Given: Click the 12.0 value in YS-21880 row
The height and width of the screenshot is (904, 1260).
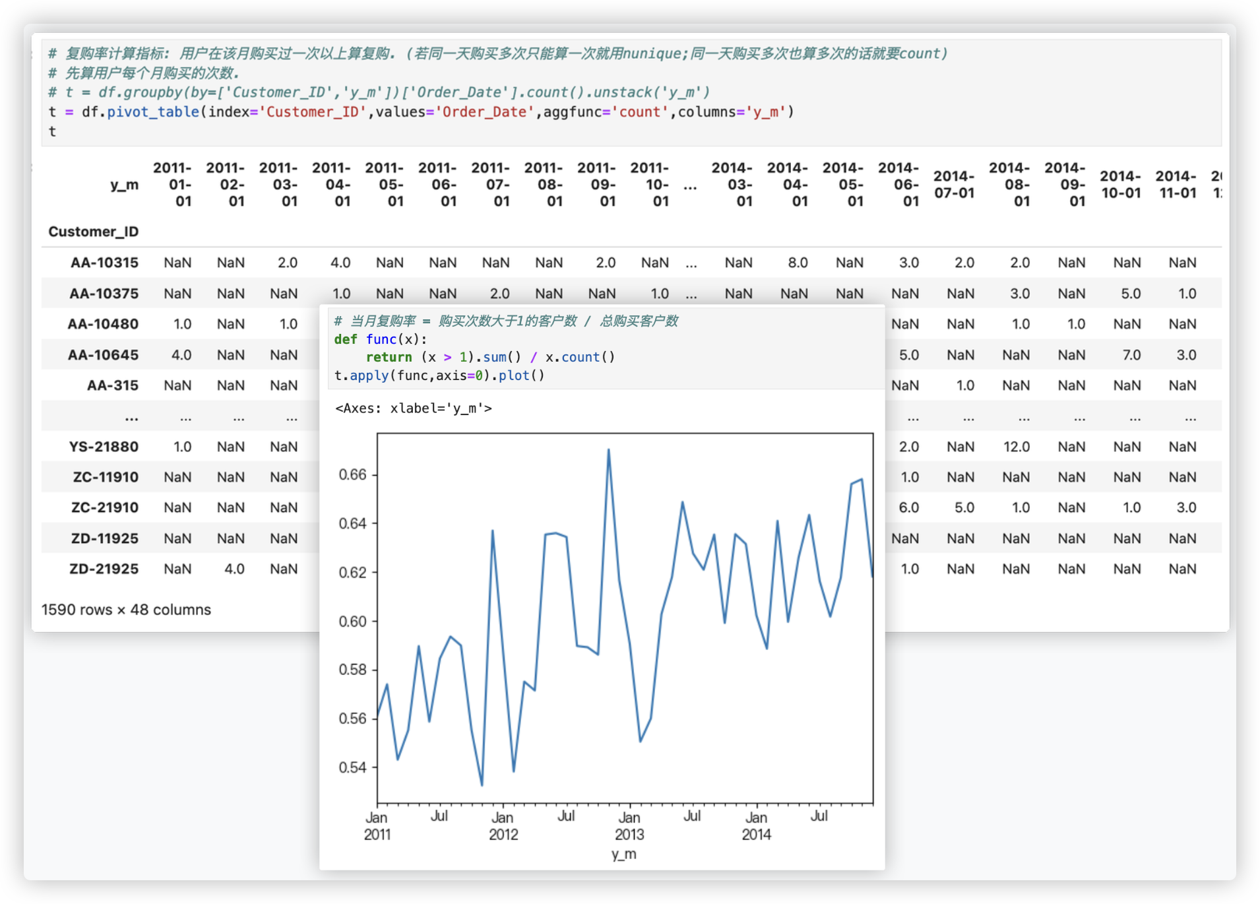Looking at the screenshot, I should point(1016,447).
